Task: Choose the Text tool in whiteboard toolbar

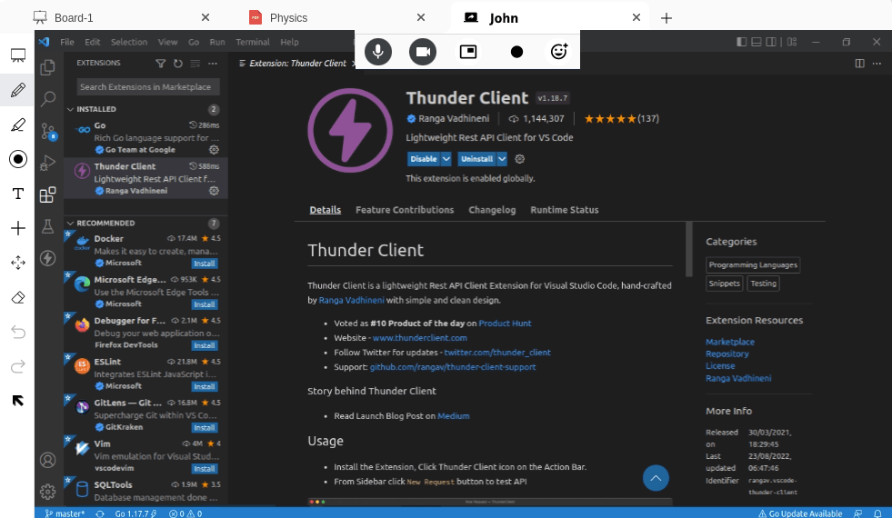Action: [17, 194]
